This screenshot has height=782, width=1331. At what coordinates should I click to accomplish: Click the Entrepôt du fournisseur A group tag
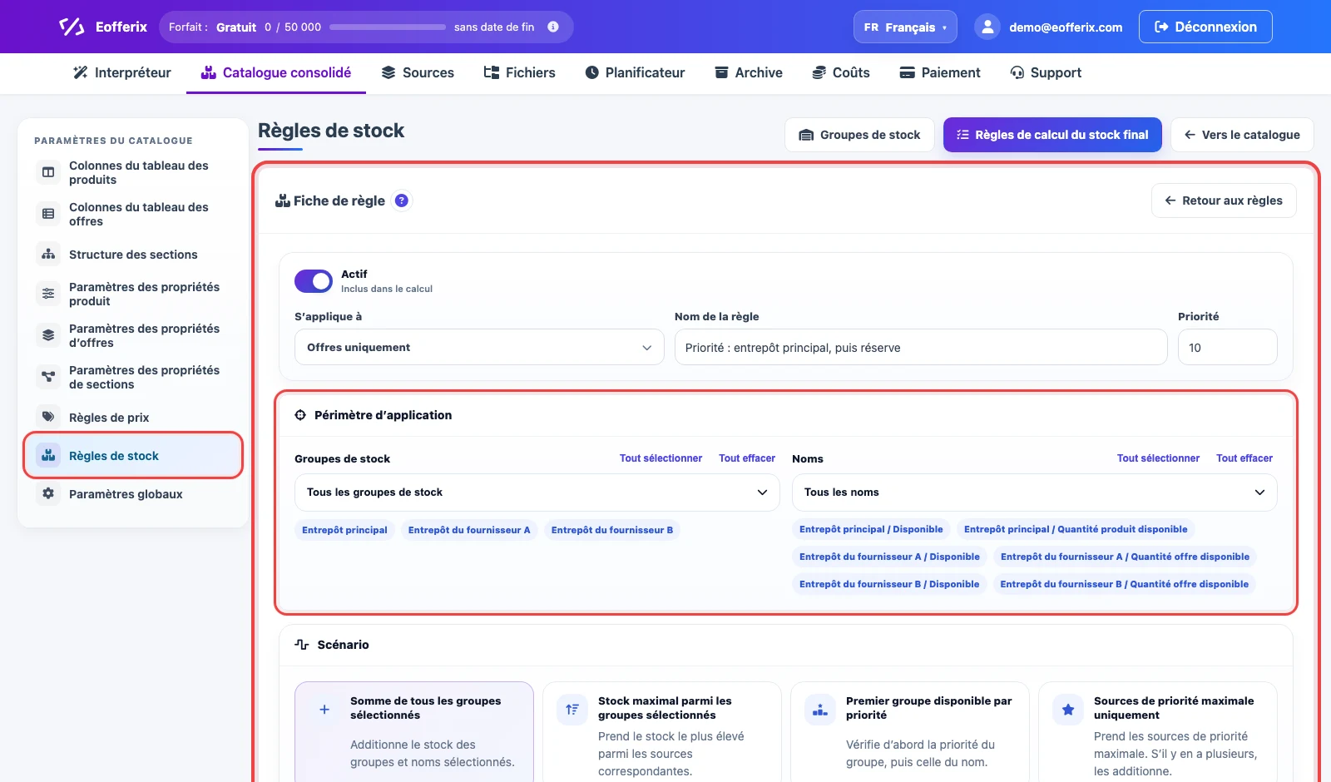[x=469, y=530]
